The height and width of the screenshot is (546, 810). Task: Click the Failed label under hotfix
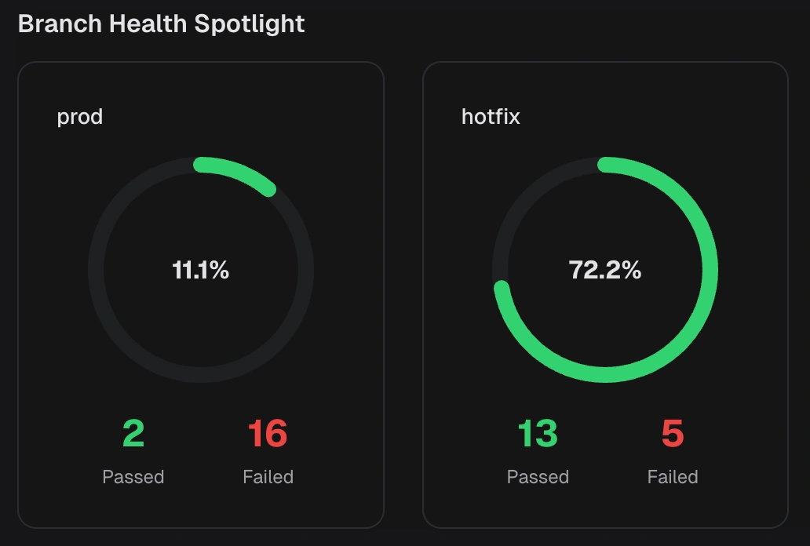click(x=673, y=477)
